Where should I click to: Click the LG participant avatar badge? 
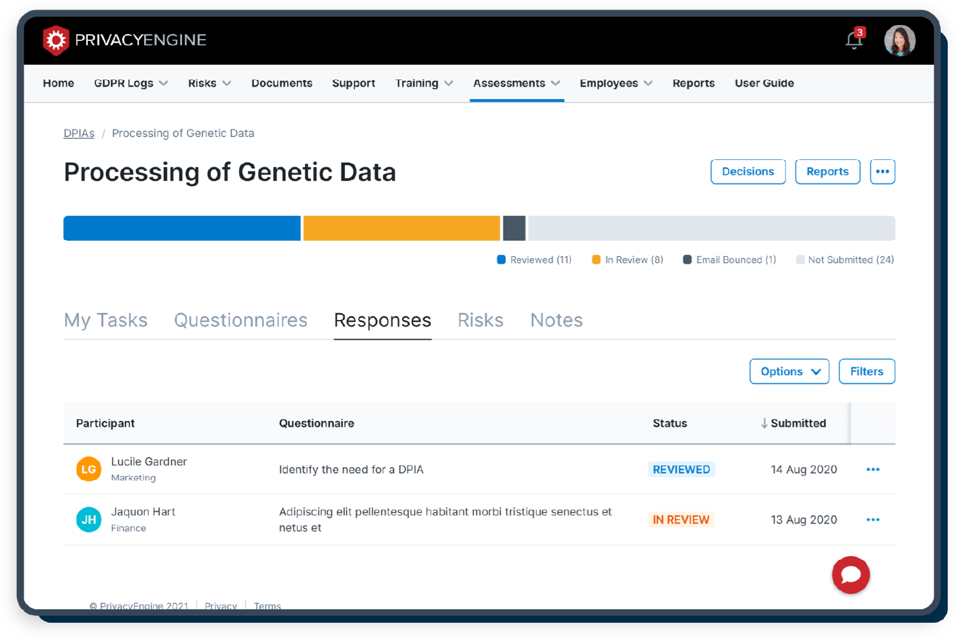point(88,469)
